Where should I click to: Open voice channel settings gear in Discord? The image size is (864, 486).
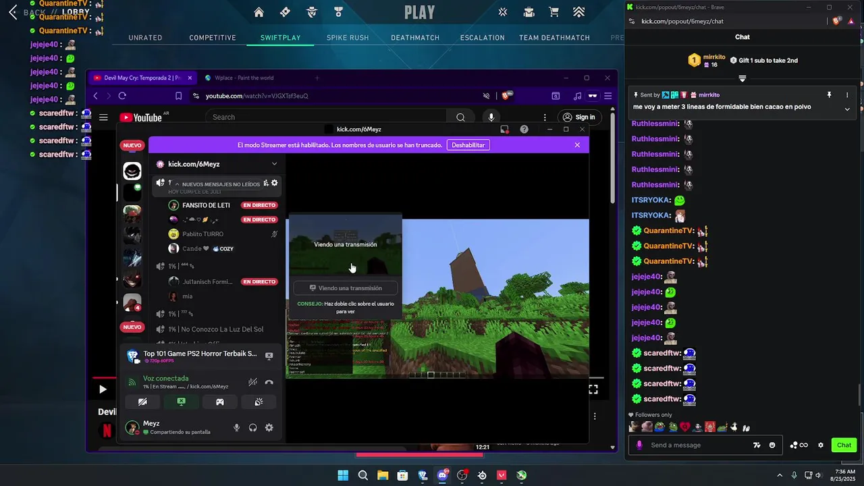coord(274,183)
